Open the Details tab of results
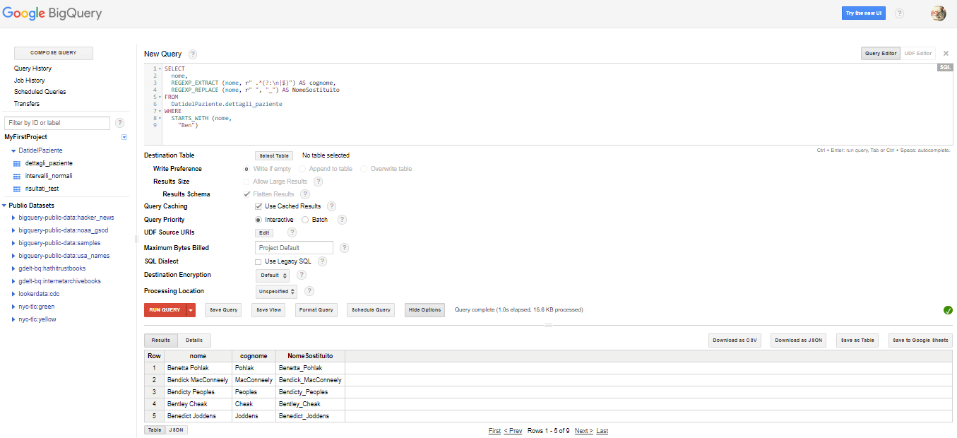 pyautogui.click(x=194, y=340)
